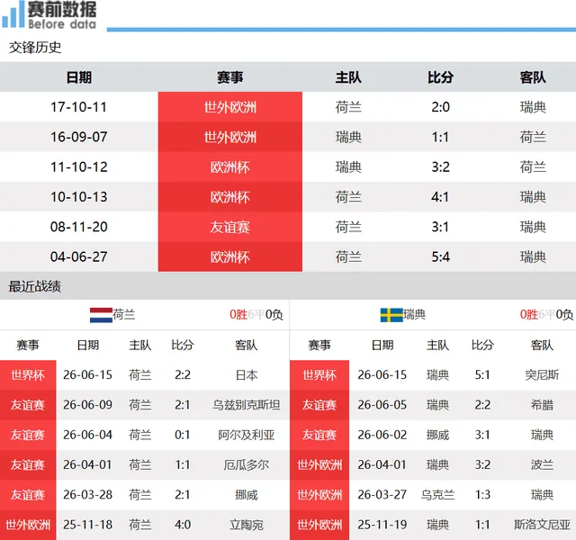Screen dimensions: 576x540
Task: Click the 3:2 score of the 11-10-12 match
Action: pos(440,167)
